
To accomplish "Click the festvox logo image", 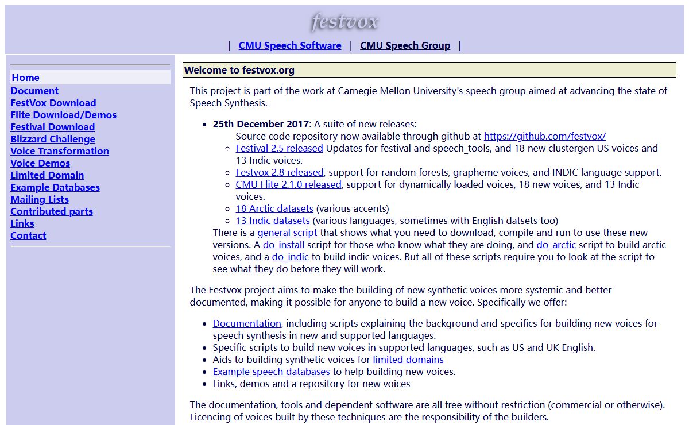I will 344,22.
